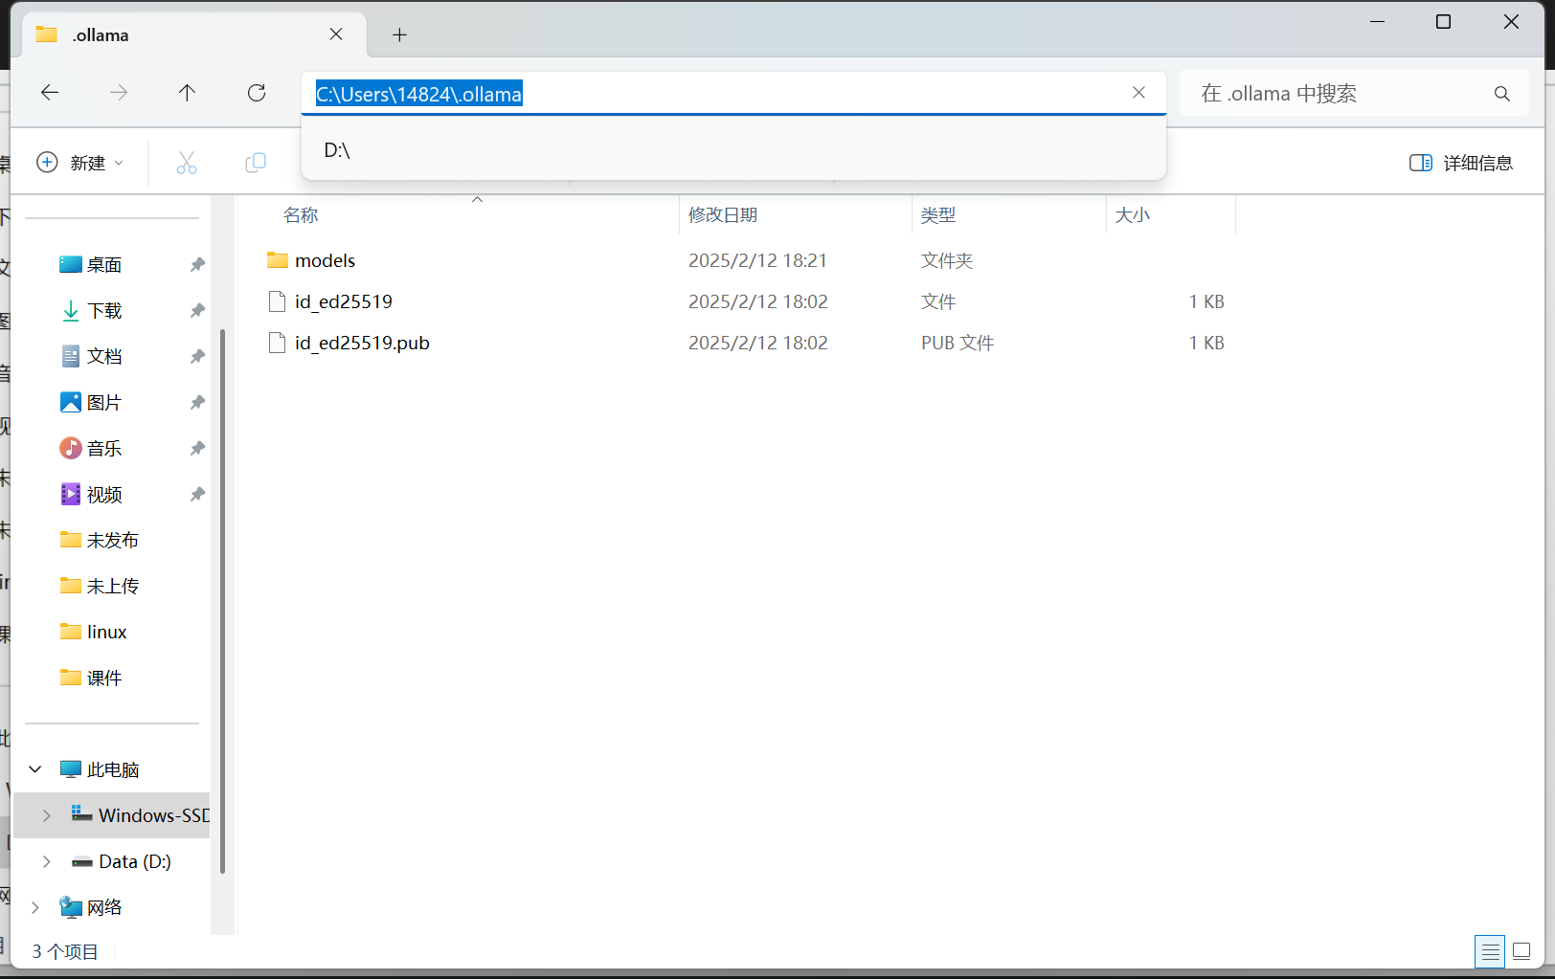The image size is (1555, 979).
Task: Open 下载 in the sidebar
Action: tap(104, 311)
